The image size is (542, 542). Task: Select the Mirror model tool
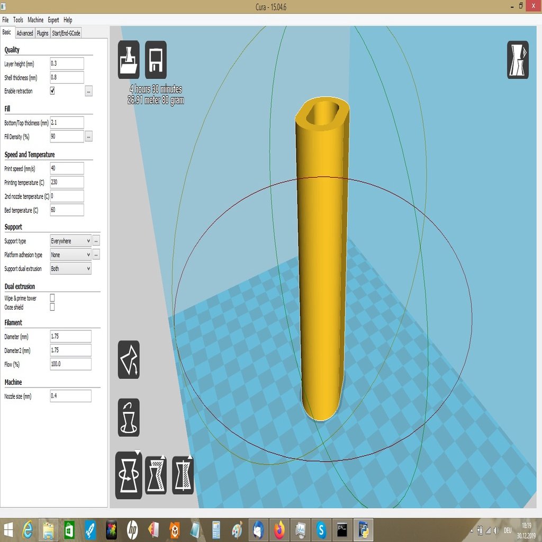pos(183,475)
